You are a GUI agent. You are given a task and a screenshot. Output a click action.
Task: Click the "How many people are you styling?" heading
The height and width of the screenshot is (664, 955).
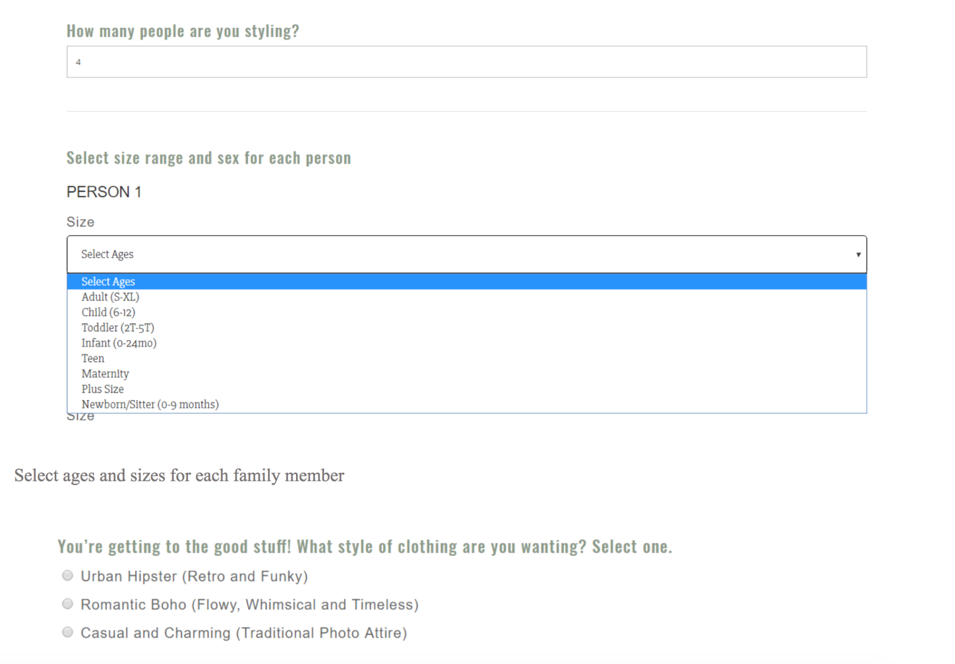(x=183, y=31)
